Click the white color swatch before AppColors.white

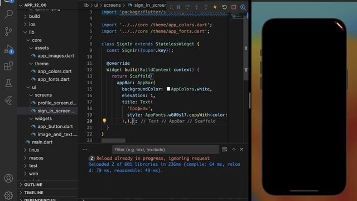[168, 89]
